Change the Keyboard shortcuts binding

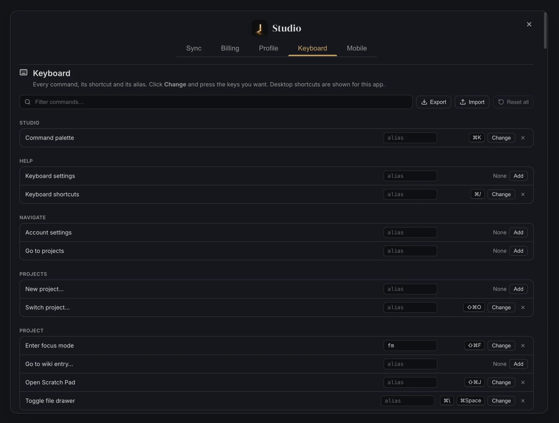click(501, 194)
